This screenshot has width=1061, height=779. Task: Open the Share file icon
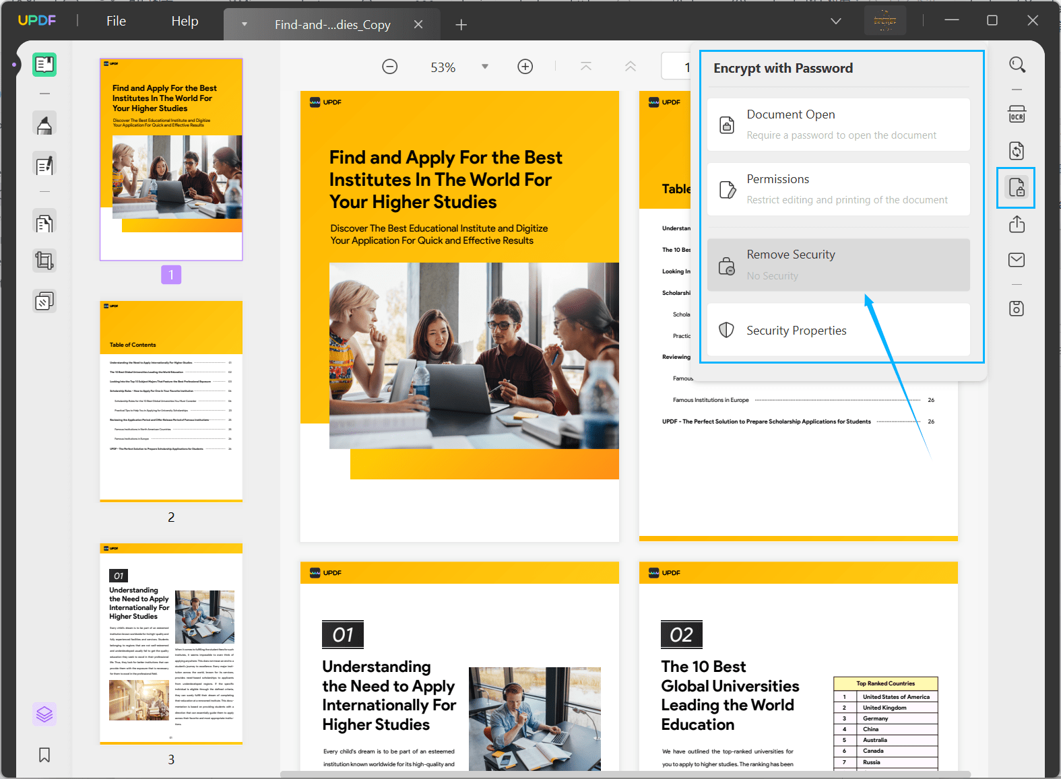point(1017,224)
